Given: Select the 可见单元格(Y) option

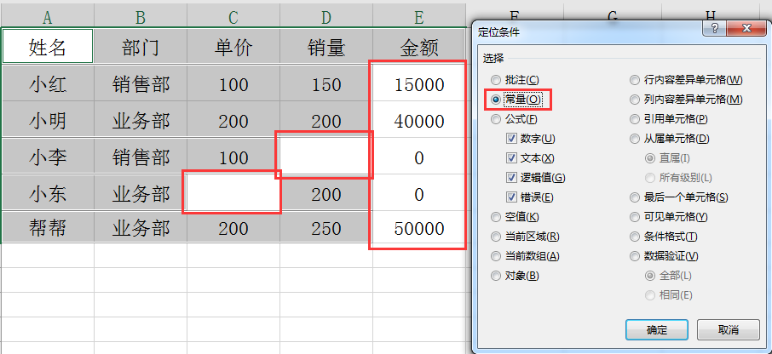Looking at the screenshot, I should 669,217.
